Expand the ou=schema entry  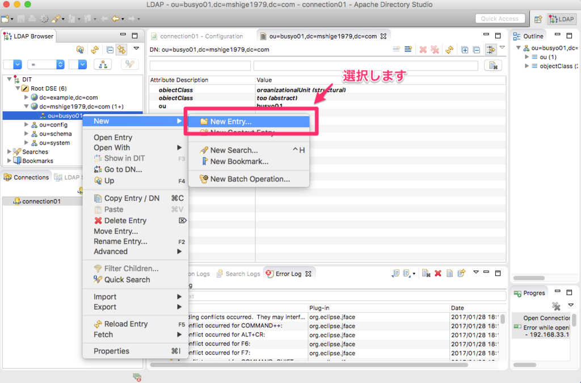tap(26, 134)
